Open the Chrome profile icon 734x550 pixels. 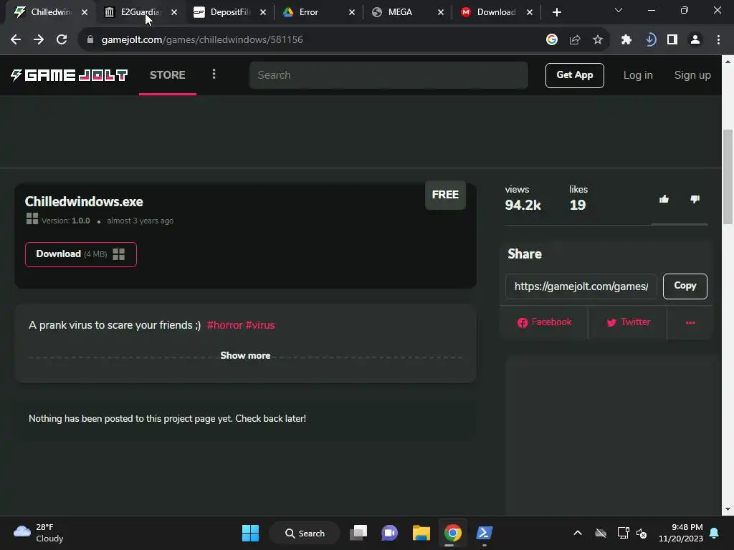click(x=695, y=40)
